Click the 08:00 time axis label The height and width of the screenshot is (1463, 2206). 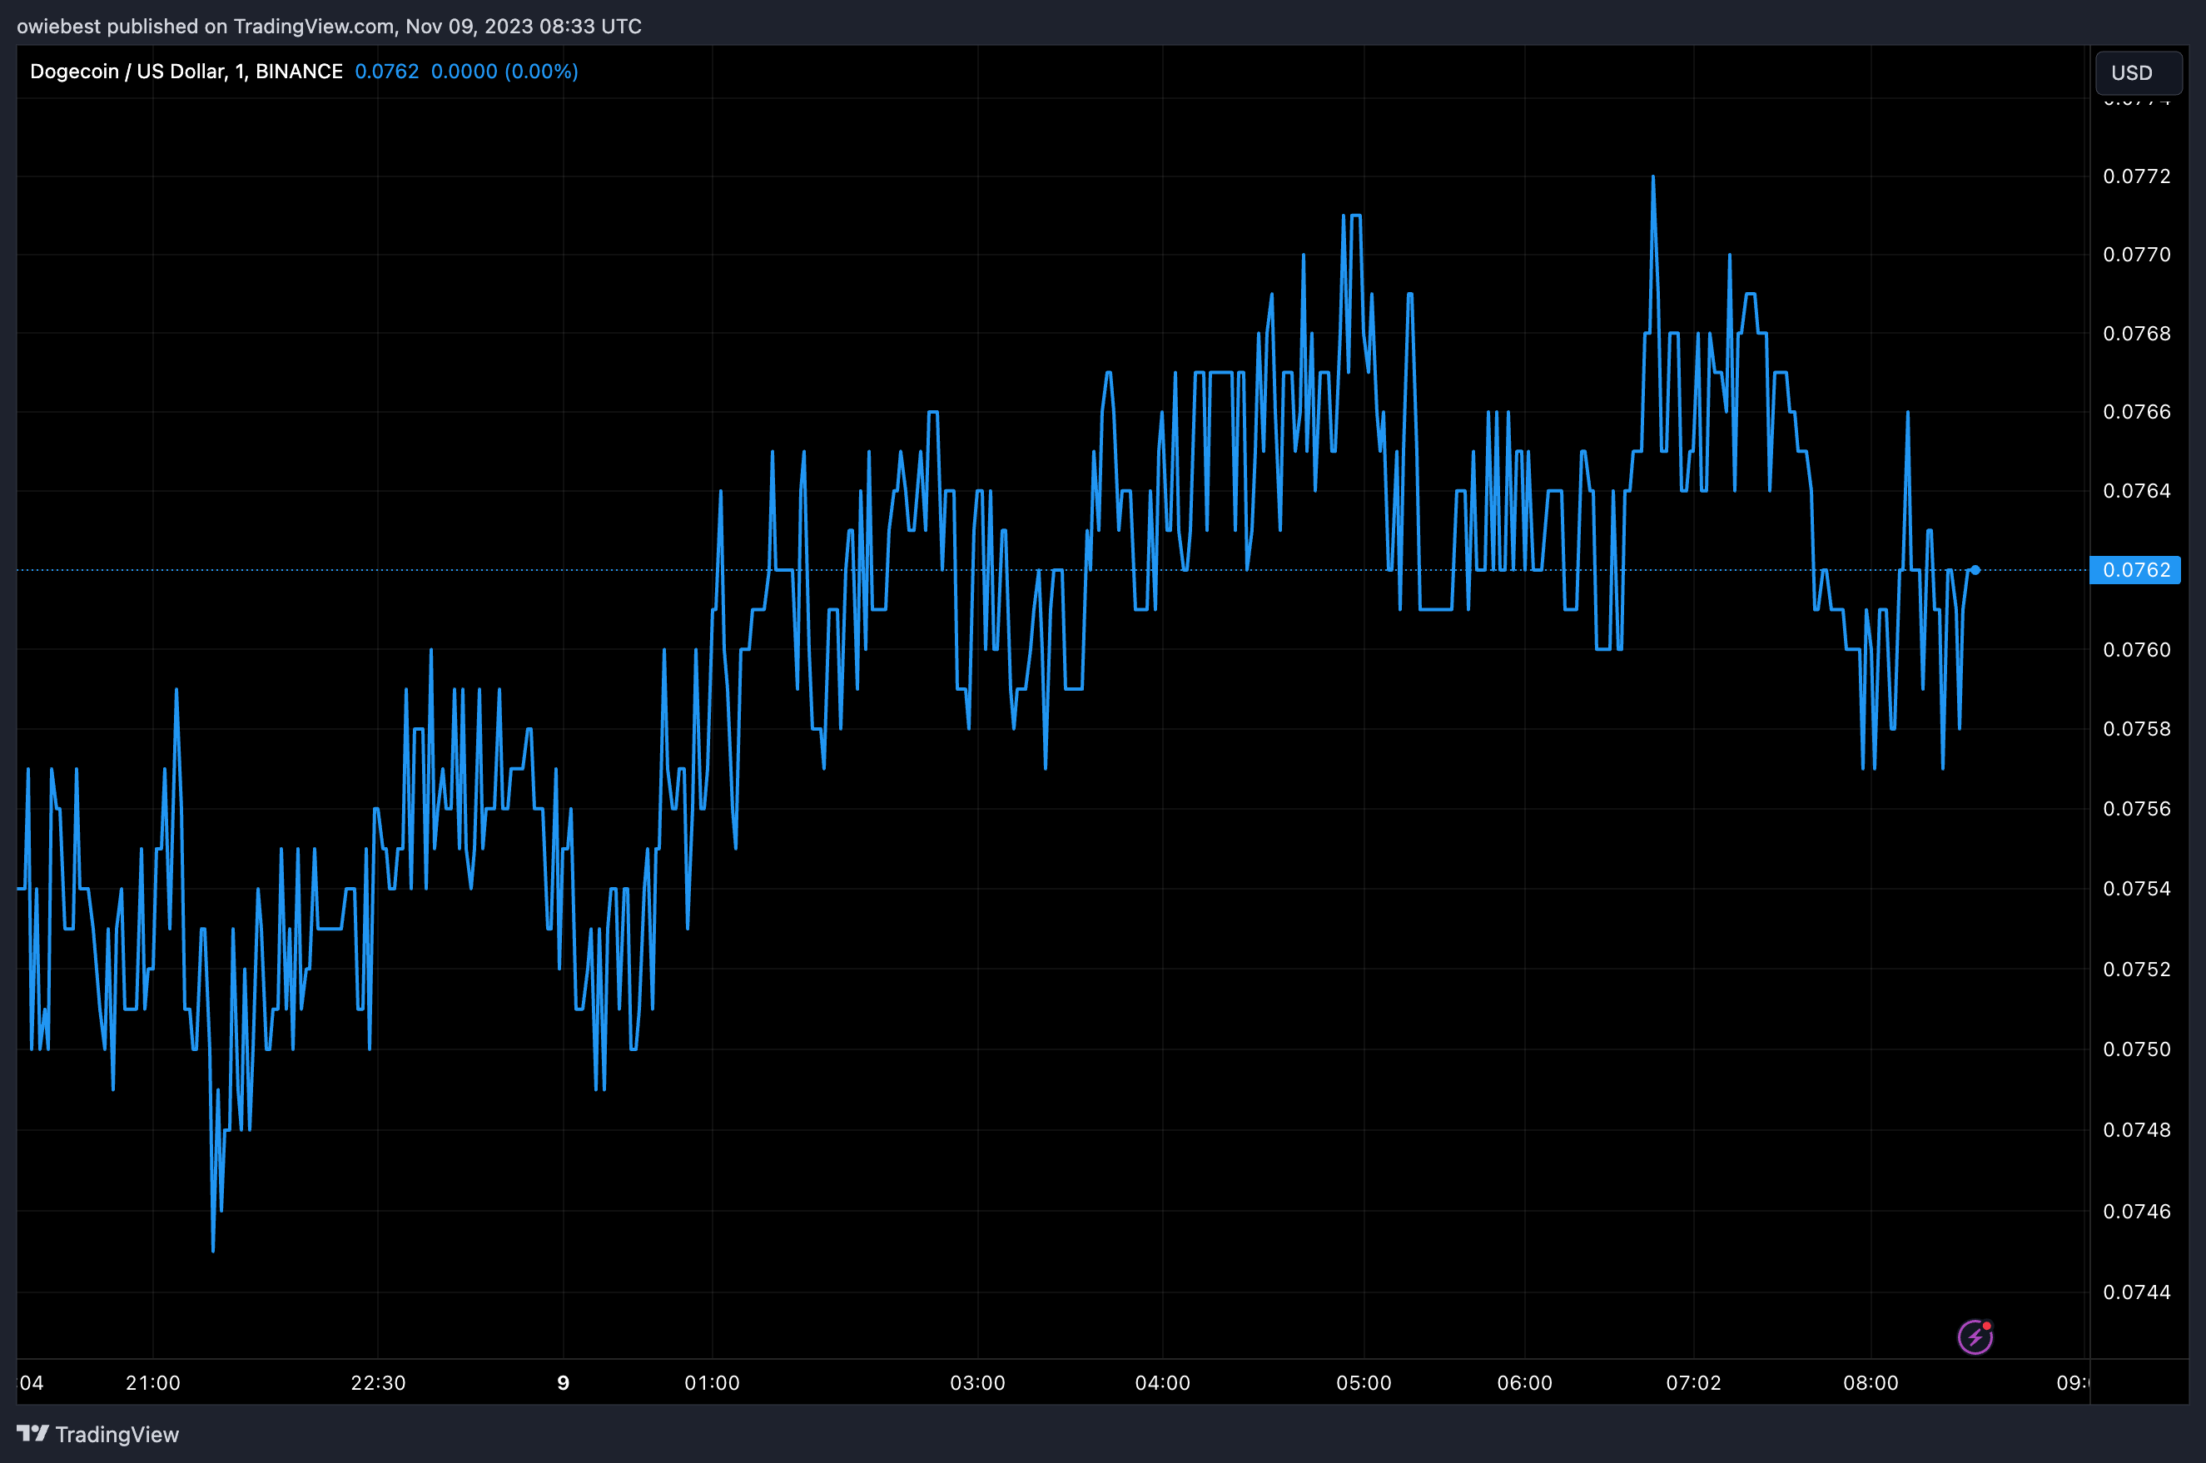(x=1871, y=1383)
